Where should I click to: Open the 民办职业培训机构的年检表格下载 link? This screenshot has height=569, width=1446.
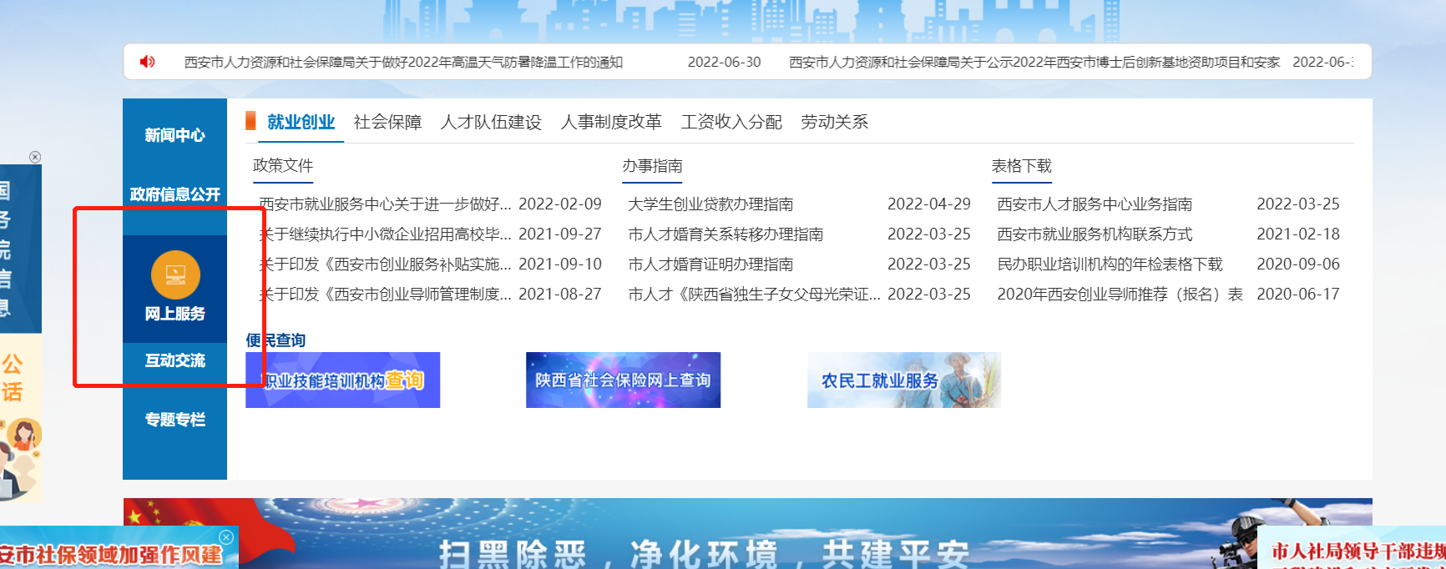(x=1110, y=264)
